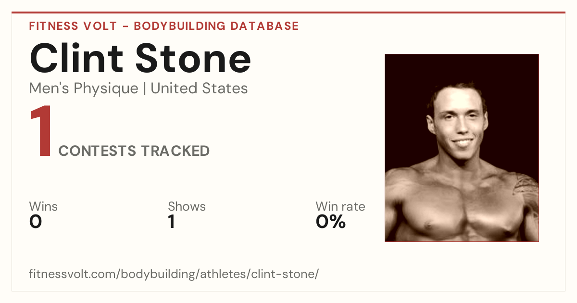Viewport: 577px width, 303px height.
Task: Click the FITNESS VOLT brand text
Action: (x=73, y=26)
